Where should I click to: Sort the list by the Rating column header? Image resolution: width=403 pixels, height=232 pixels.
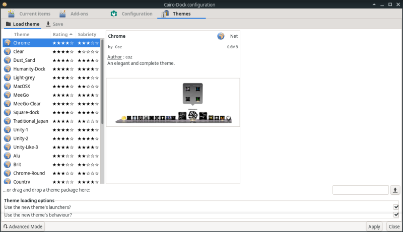tap(62, 34)
